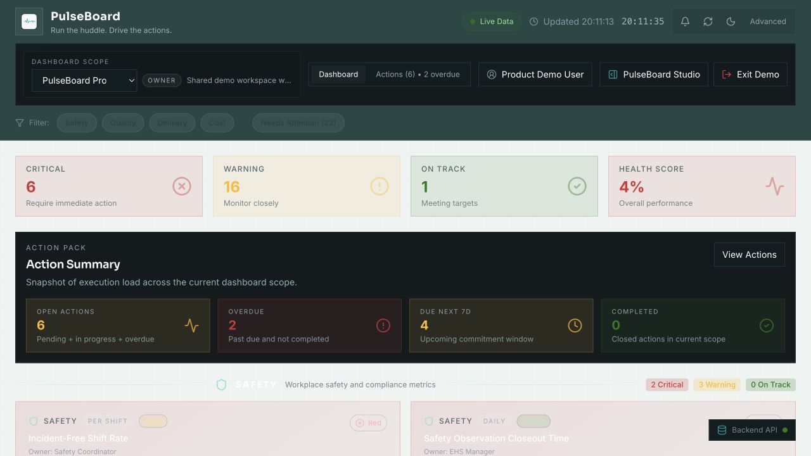Click "Shared demo workspace" text
This screenshot has width=811, height=456.
pos(239,80)
